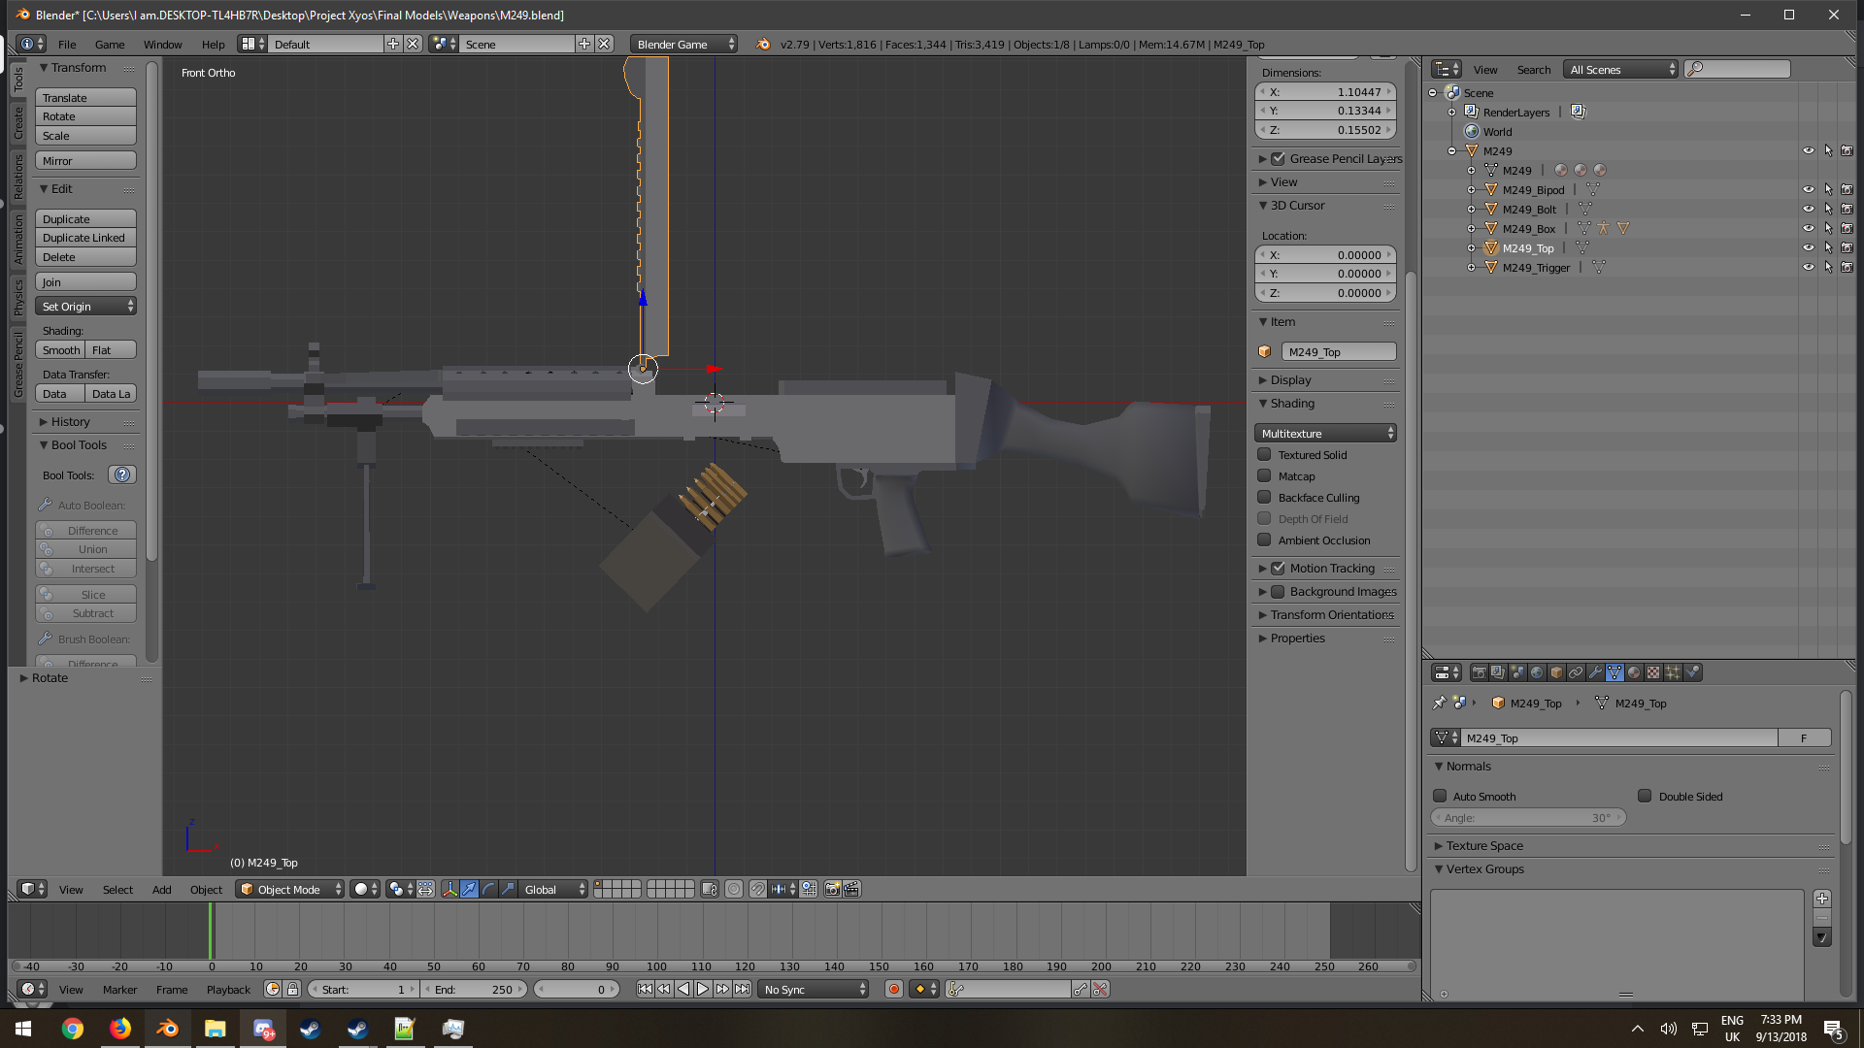Screen dimensions: 1864x1048
Task: Click the OpenGL render image camera icon
Action: point(832,889)
